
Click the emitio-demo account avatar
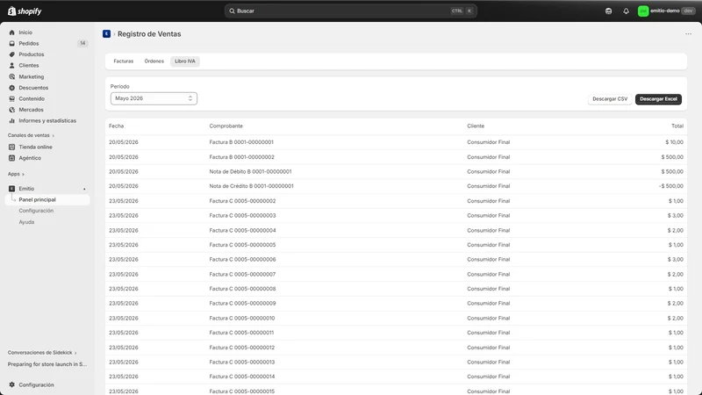643,11
